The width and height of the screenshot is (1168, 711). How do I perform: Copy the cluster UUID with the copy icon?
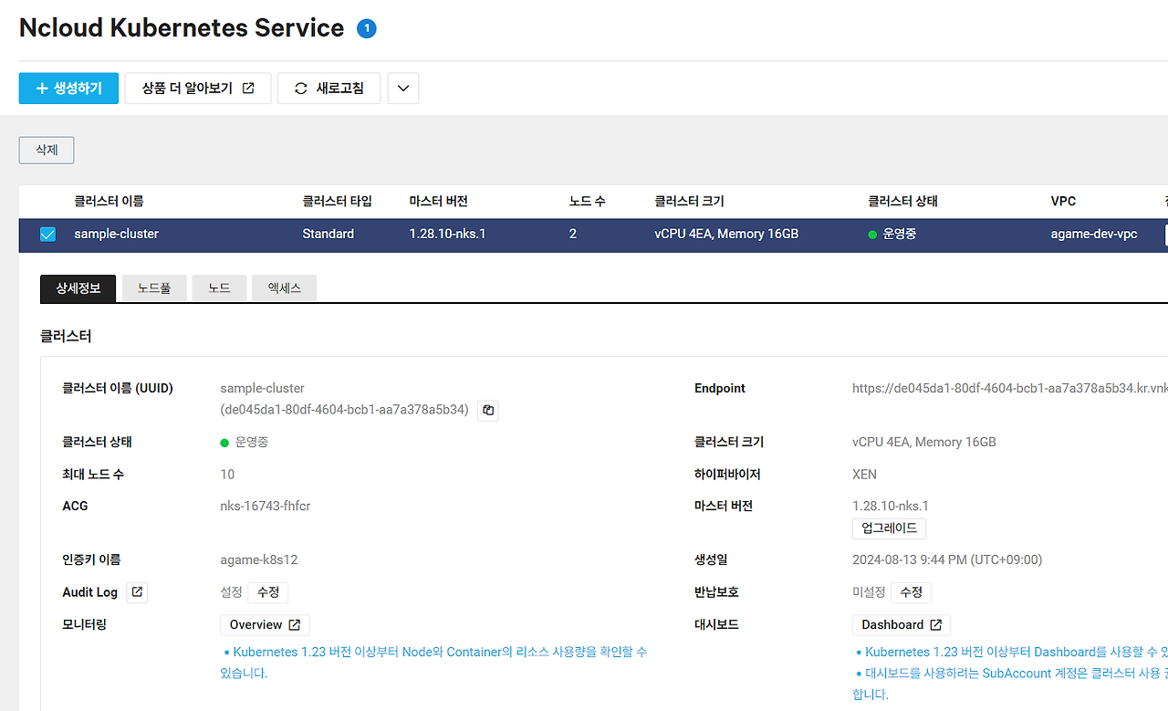click(x=488, y=410)
